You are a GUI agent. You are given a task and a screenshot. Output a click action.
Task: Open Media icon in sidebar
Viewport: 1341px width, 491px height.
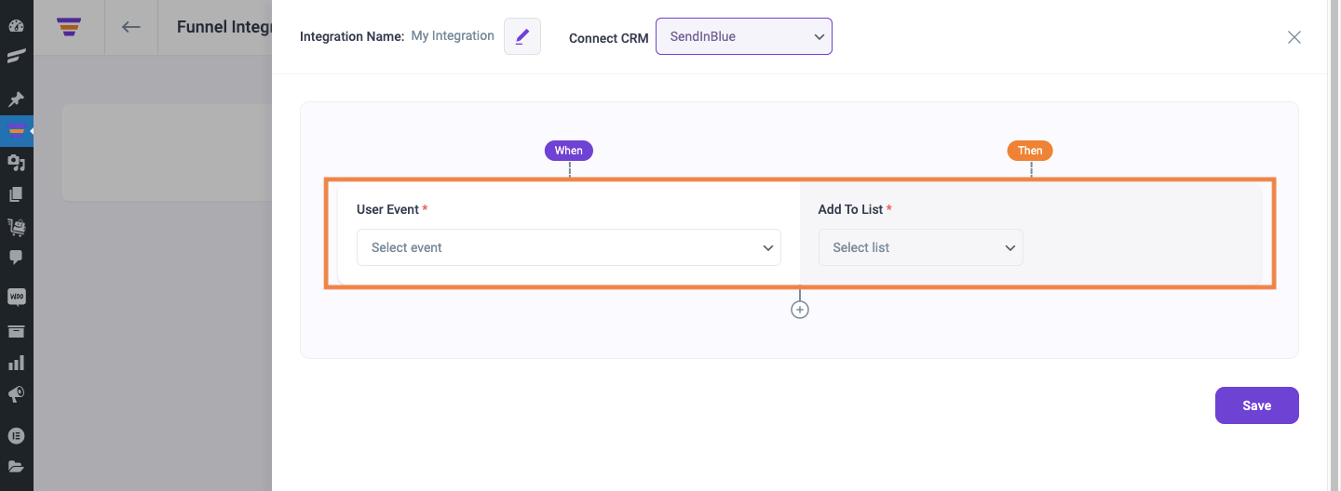click(16, 163)
